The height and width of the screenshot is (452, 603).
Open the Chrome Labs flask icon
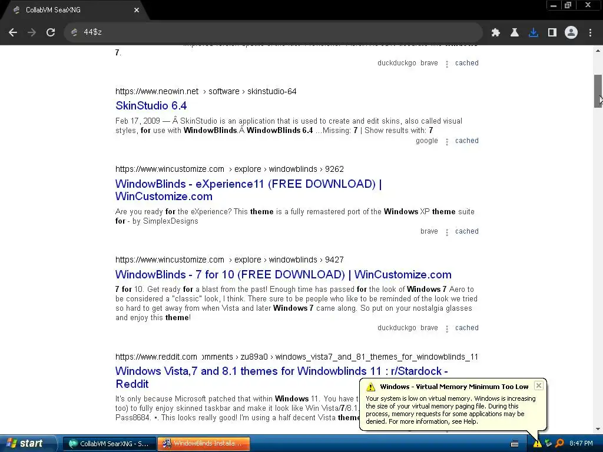pos(514,32)
